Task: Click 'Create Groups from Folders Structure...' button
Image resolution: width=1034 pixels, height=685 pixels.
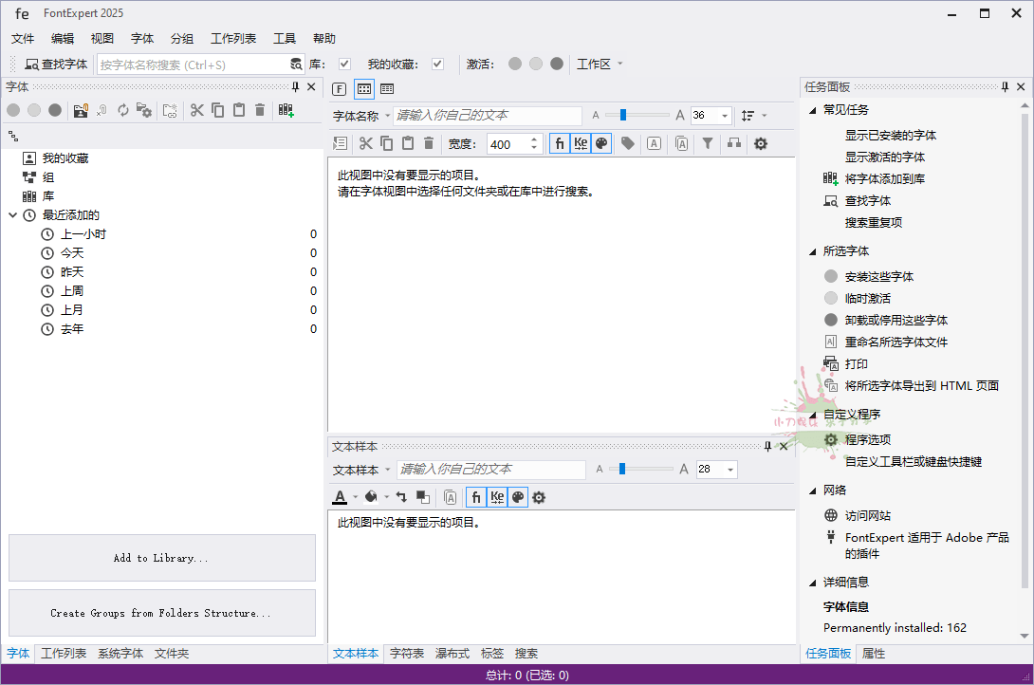Action: 161,613
